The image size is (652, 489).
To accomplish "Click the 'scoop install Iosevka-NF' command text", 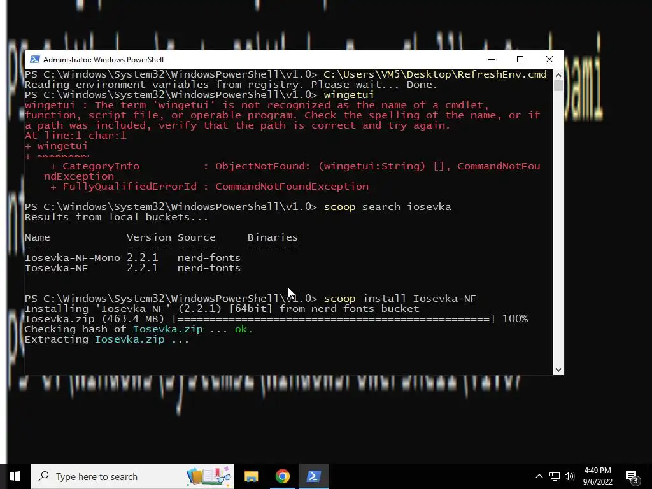I will [x=400, y=299].
